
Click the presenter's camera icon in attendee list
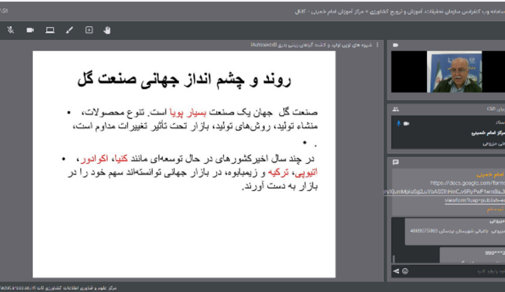[x=406, y=123]
